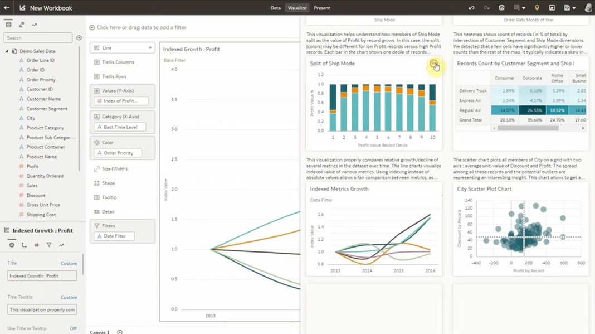Select the Analytics tab in properties panel
This screenshot has height=334, width=595.
click(61, 244)
